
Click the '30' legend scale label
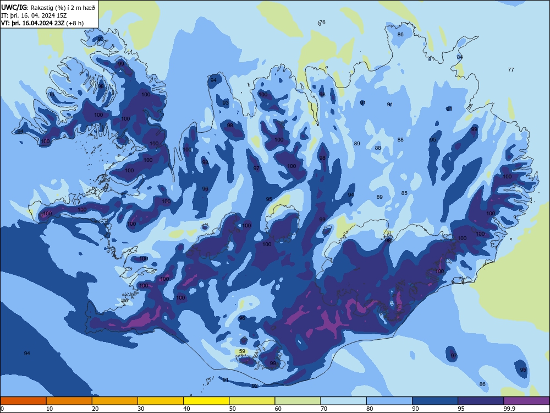click(x=141, y=409)
